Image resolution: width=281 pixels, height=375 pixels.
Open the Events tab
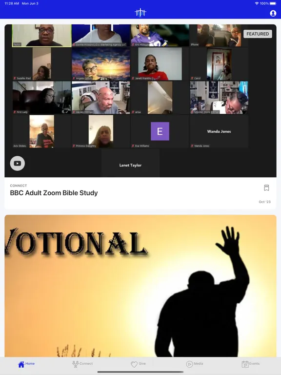click(x=250, y=364)
